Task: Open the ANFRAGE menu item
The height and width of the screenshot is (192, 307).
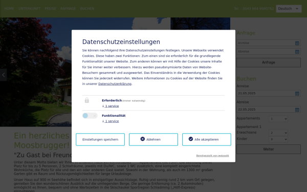Action: click(x=68, y=9)
